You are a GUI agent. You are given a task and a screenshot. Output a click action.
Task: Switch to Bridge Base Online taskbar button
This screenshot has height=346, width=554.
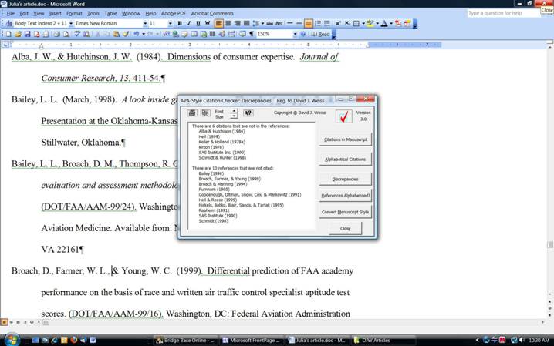[185, 340]
